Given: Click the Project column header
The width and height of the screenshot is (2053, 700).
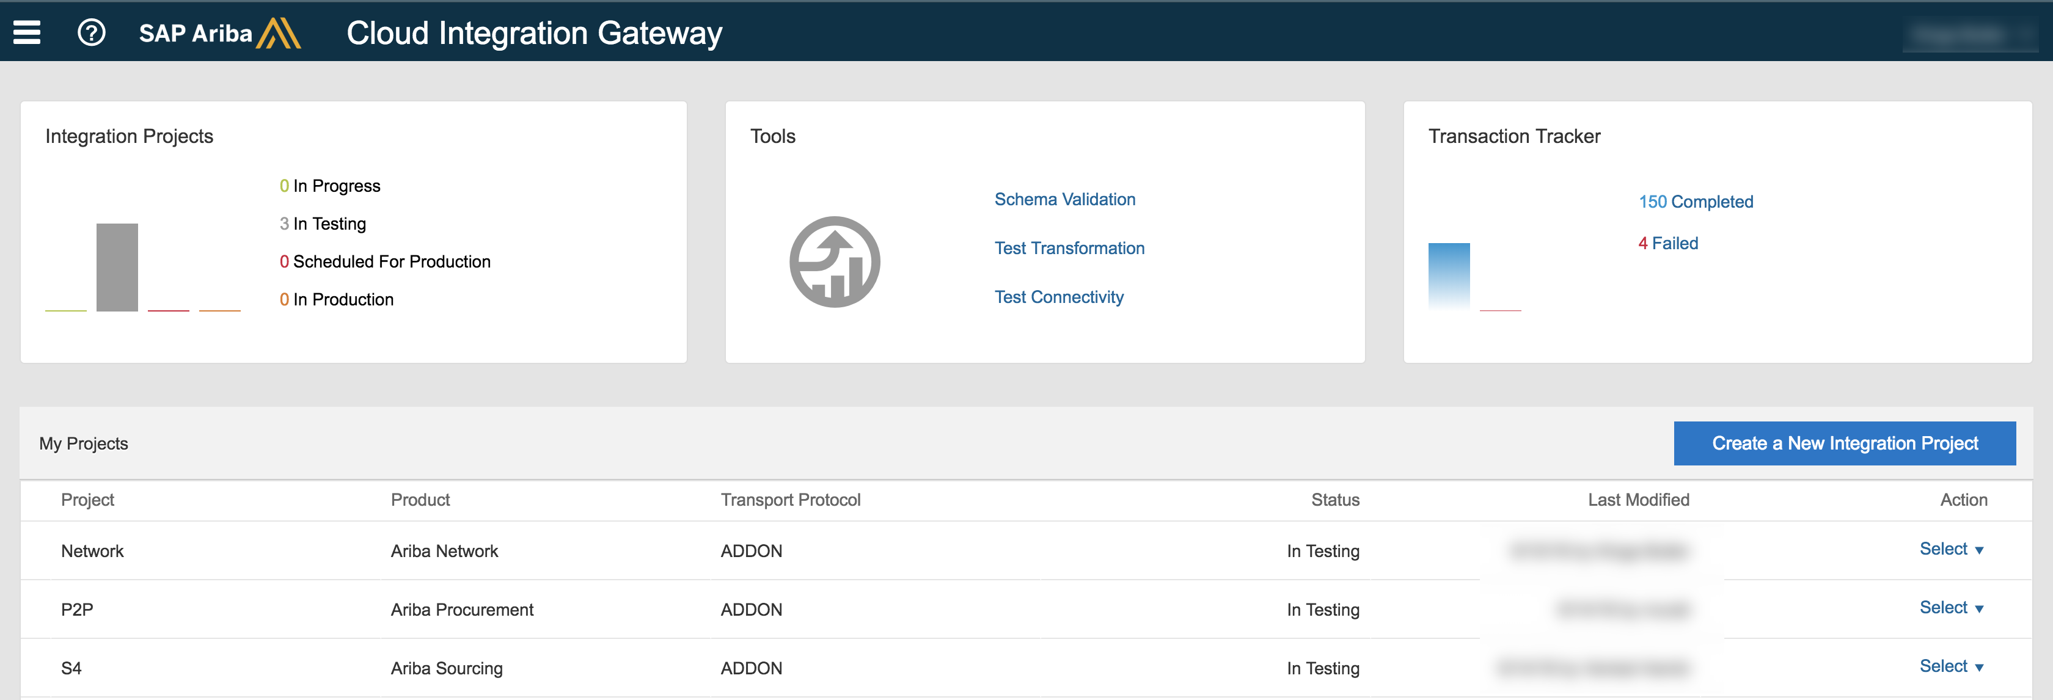Looking at the screenshot, I should click(x=87, y=499).
